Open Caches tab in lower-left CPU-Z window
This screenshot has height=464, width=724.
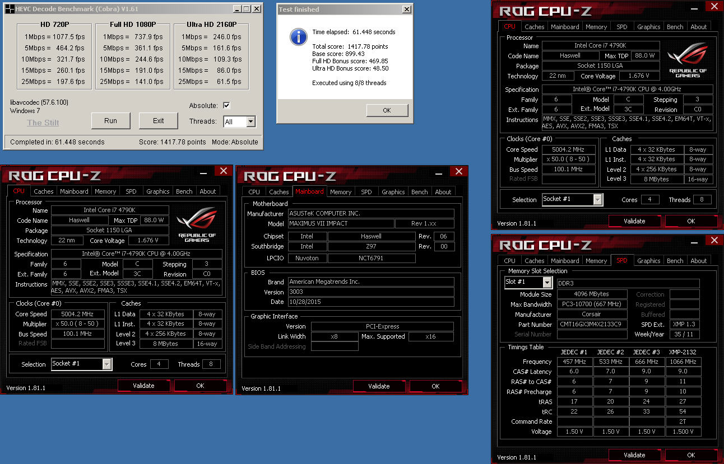coord(43,191)
